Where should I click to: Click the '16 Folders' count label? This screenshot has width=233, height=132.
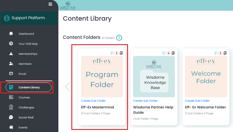click(108, 38)
